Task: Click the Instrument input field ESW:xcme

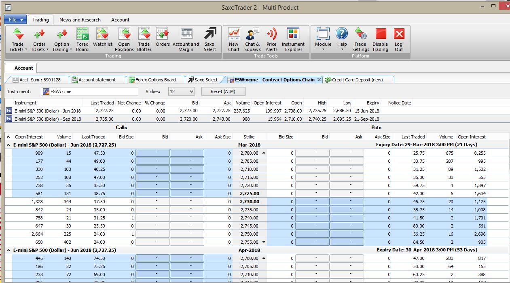Action: click(x=93, y=91)
